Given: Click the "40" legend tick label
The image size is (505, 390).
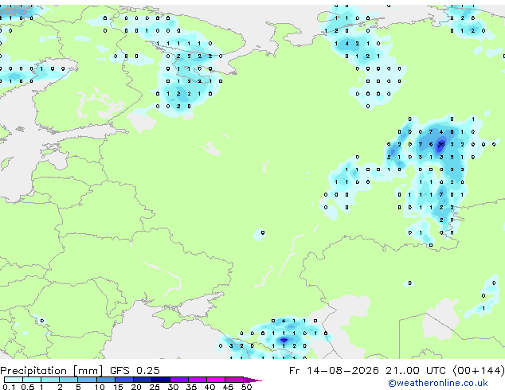Looking at the screenshot, I should click(x=209, y=387).
